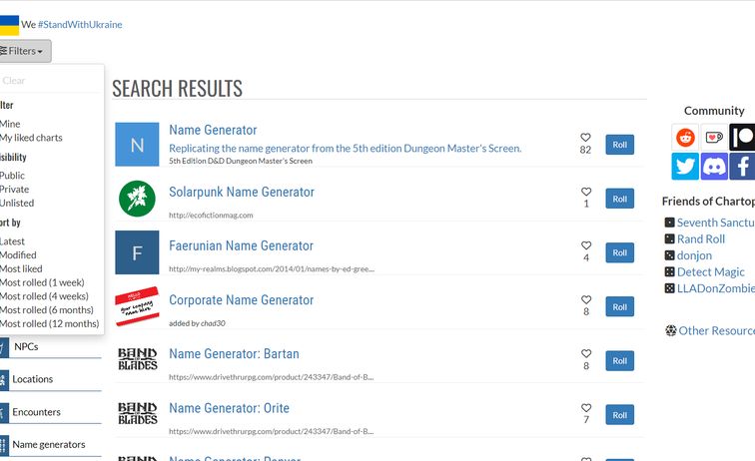The height and width of the screenshot is (461, 755).
Task: Open the Seventh Sanctum friend link
Action: tap(714, 223)
